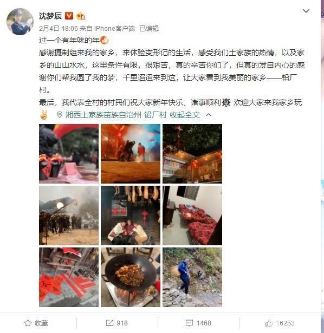The width and height of the screenshot is (324, 333).
Task: Open the red bedding room photo
Action: pyautogui.click(x=192, y=216)
